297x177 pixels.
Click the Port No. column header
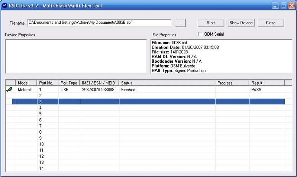click(x=47, y=83)
